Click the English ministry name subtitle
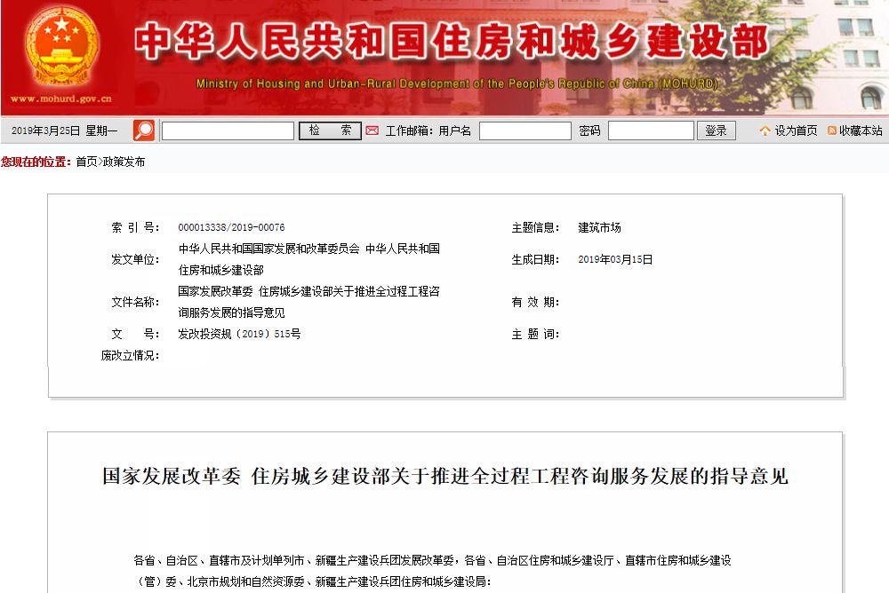889x593 pixels. 457,83
